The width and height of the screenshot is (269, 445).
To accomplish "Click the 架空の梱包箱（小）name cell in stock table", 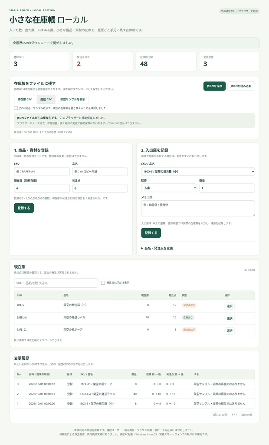I will pos(75,305).
